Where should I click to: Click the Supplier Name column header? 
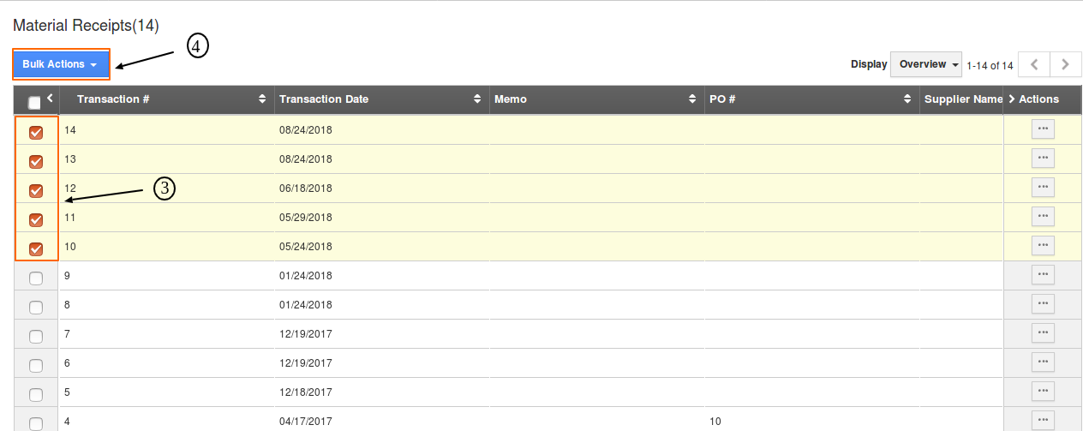pos(962,99)
